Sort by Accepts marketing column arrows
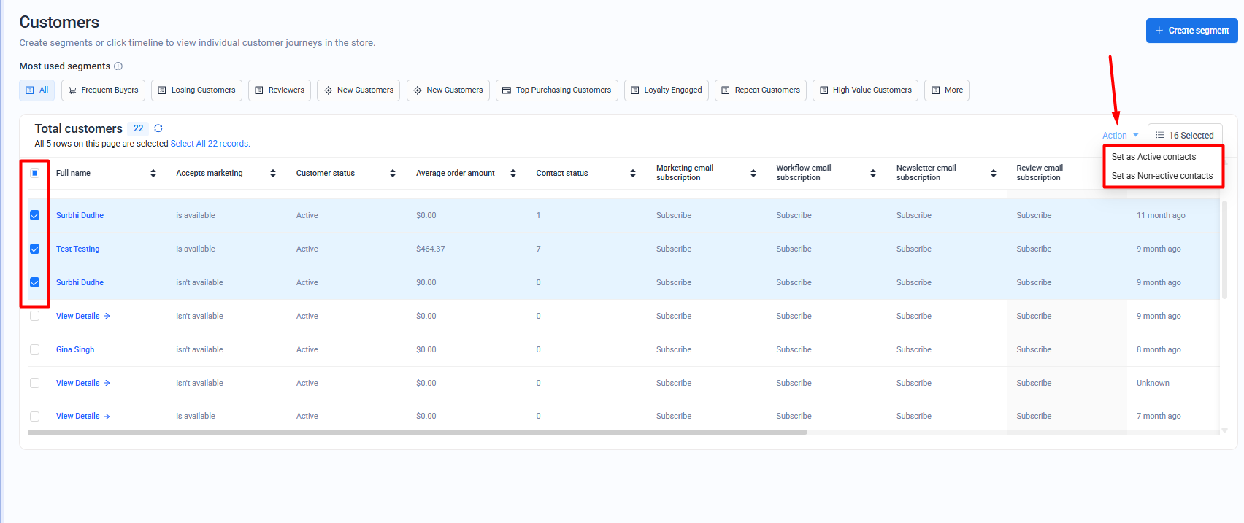The height and width of the screenshot is (523, 1244). click(x=273, y=173)
